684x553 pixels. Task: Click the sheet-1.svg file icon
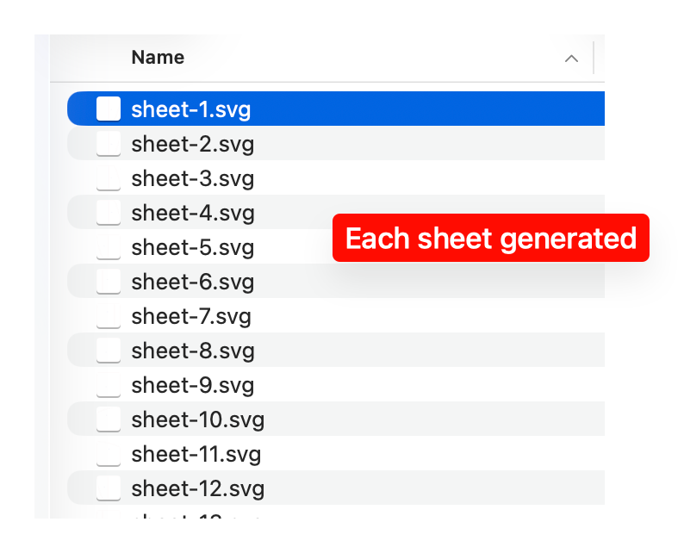coord(109,109)
